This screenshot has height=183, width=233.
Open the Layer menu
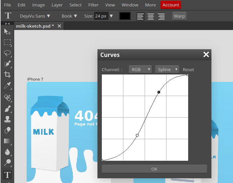57,5
